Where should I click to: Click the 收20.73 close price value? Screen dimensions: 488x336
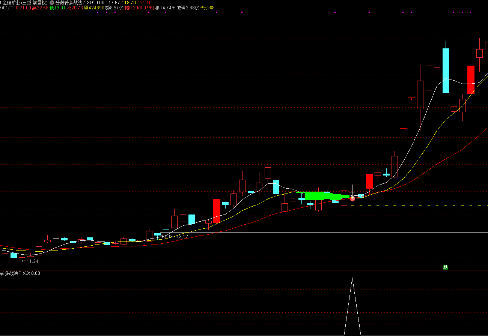(74, 8)
